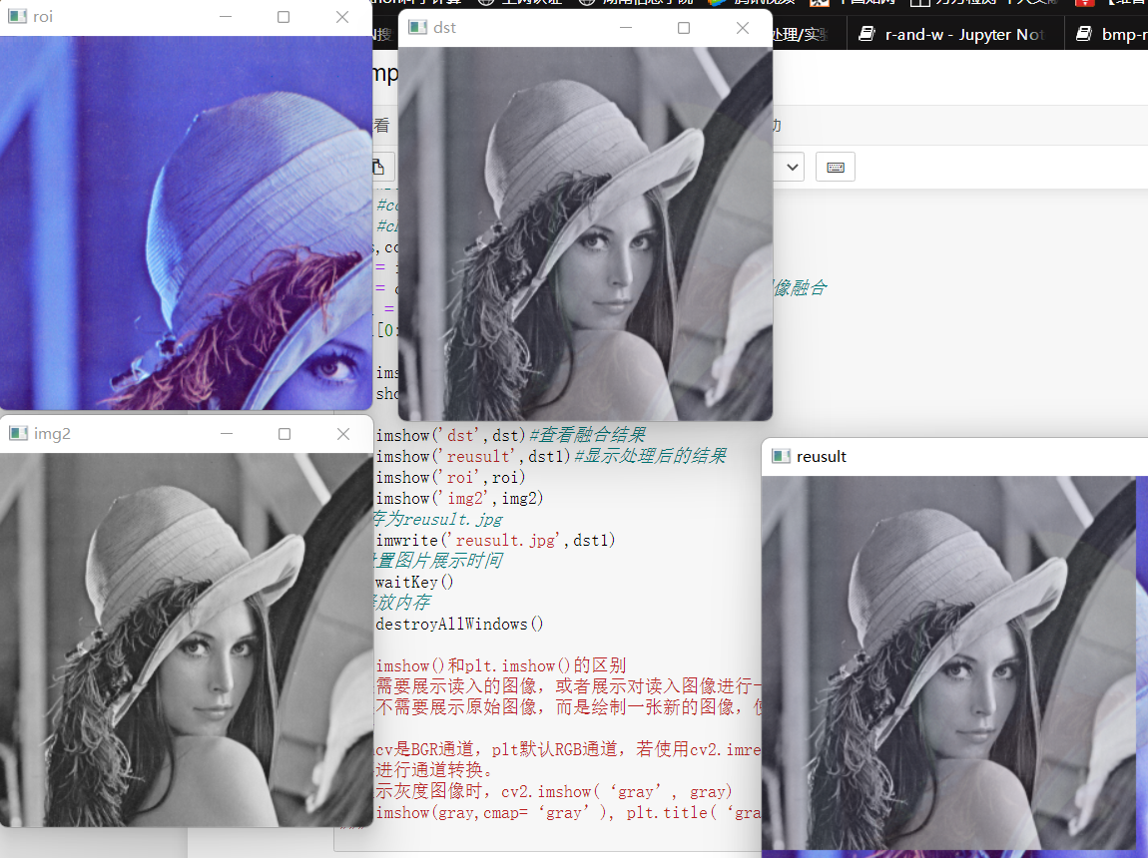The image size is (1148, 858).
Task: Minimize the img2 image window
Action: [x=227, y=434]
